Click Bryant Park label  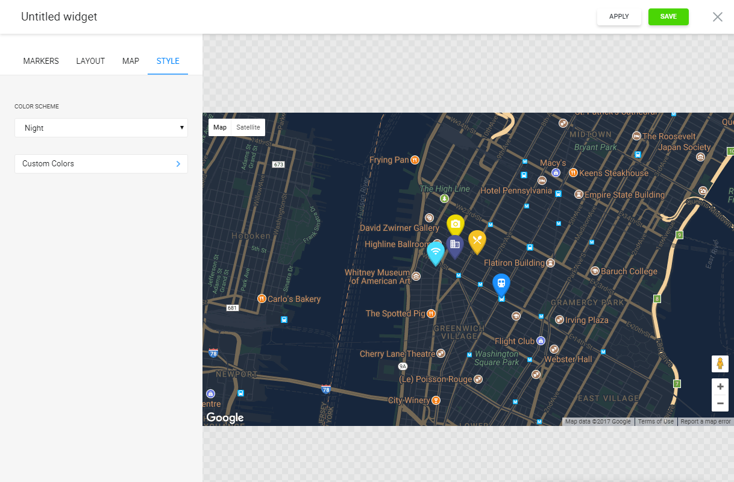(596, 147)
